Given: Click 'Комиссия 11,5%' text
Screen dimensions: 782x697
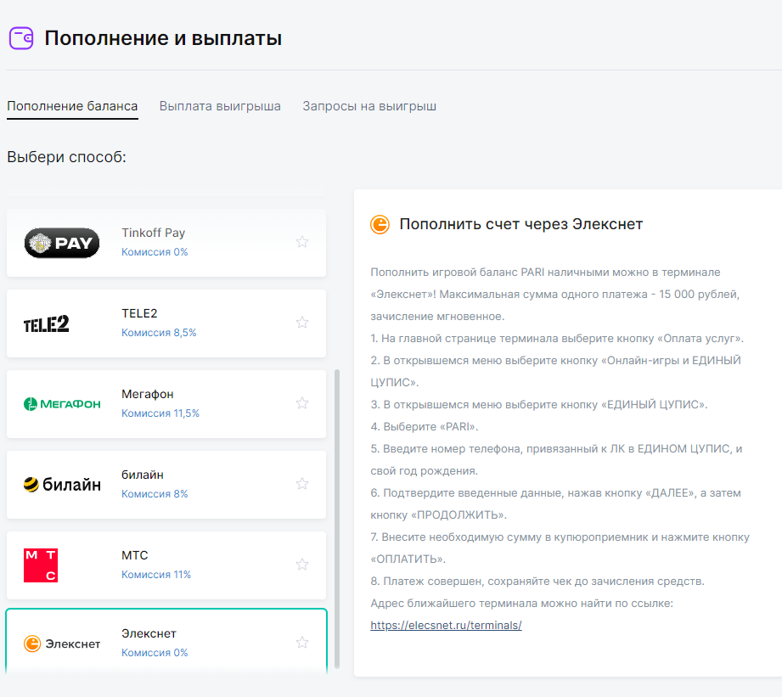Looking at the screenshot, I should point(160,413).
